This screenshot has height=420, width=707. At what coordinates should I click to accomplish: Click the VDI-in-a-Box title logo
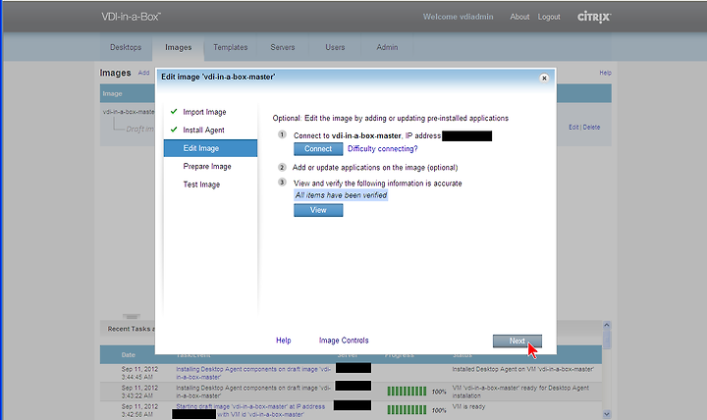(131, 17)
